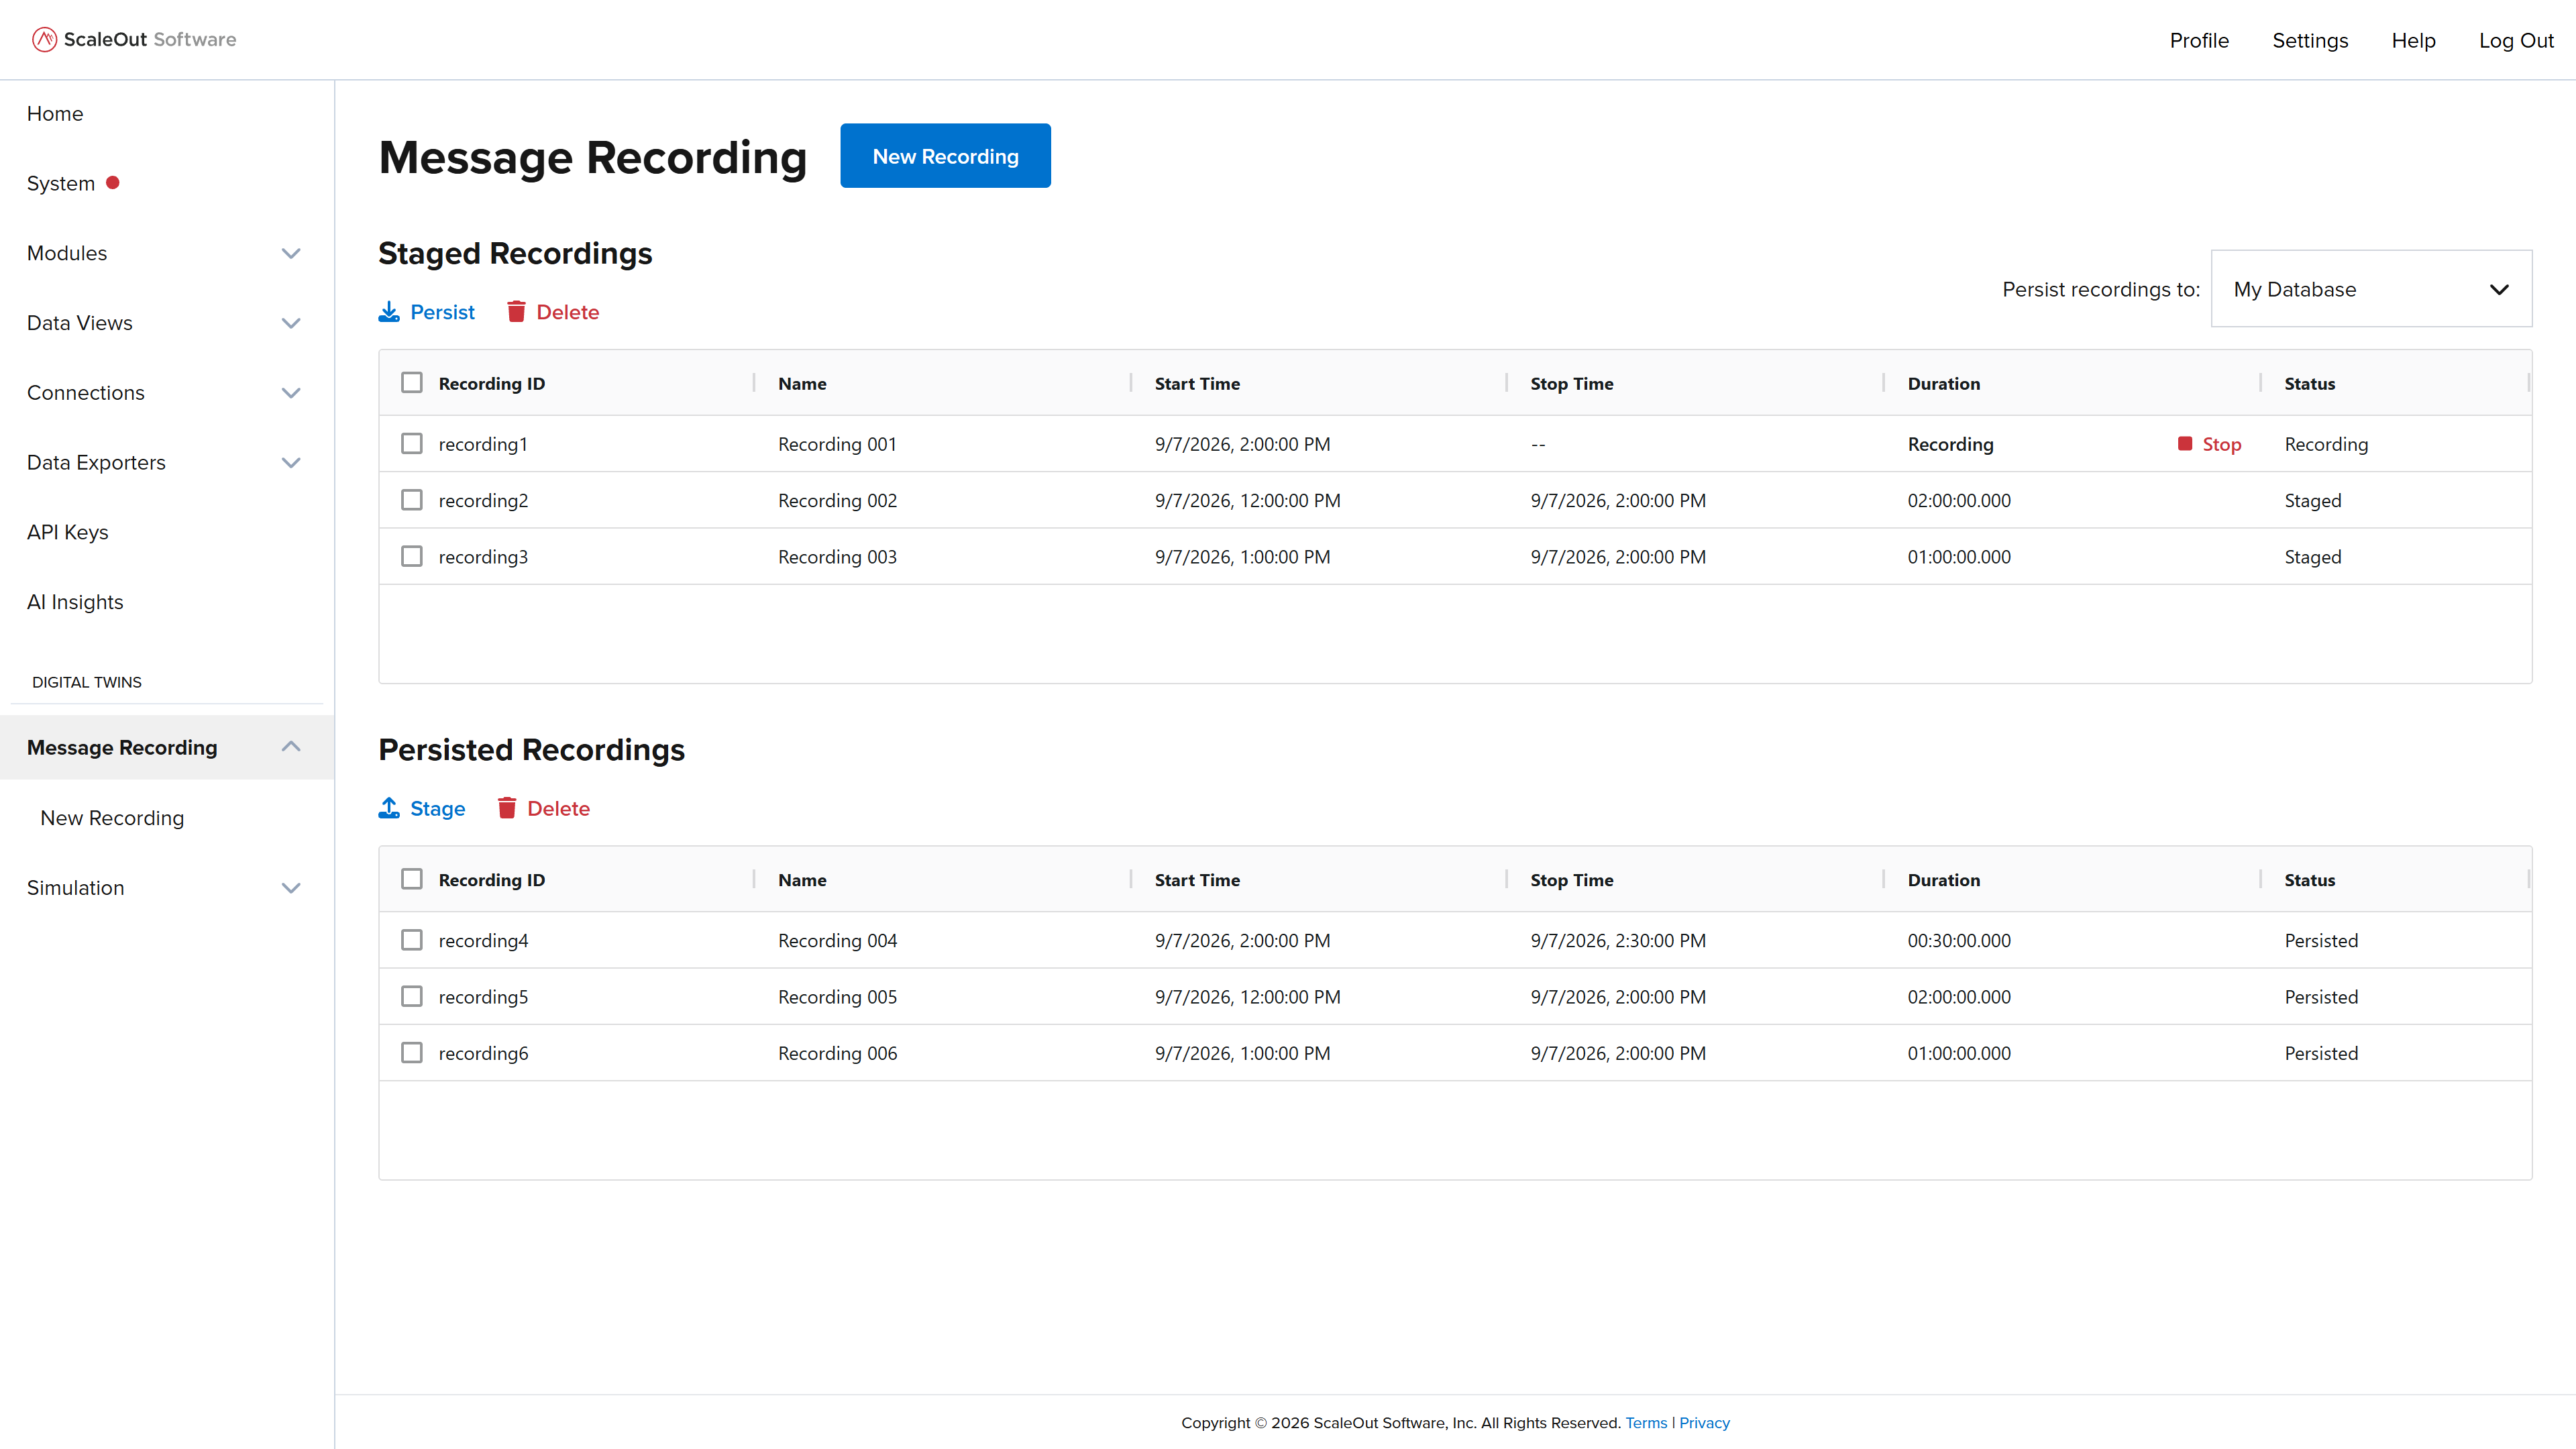
Task: Click the persisted Delete trash icon
Action: [507, 808]
